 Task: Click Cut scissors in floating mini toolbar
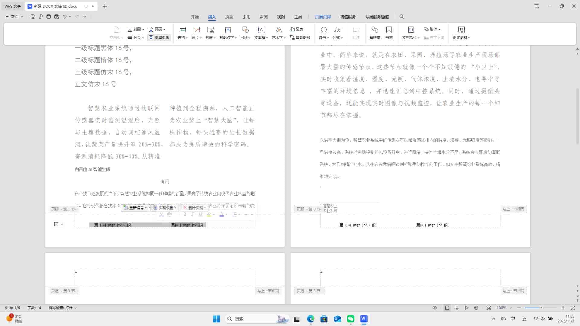tap(161, 215)
